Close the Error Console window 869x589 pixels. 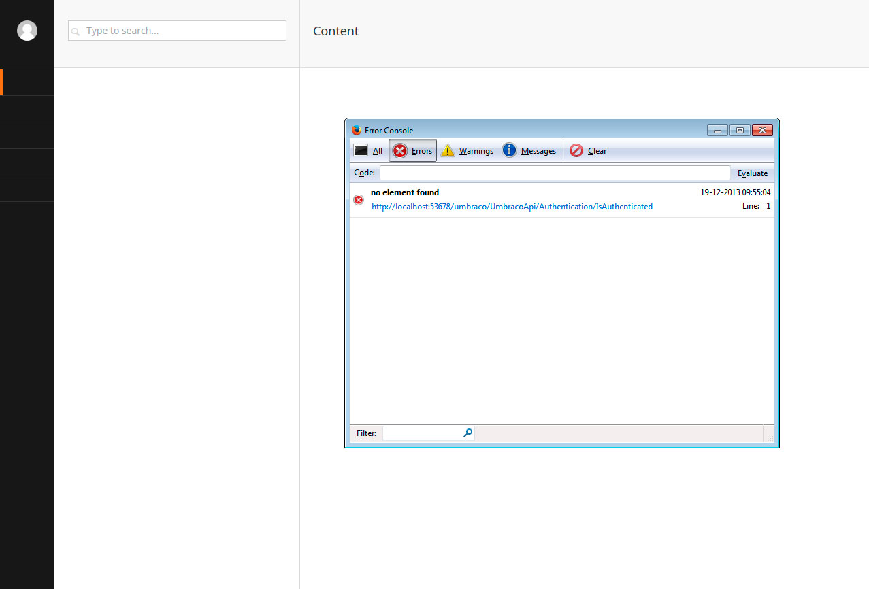tap(762, 130)
